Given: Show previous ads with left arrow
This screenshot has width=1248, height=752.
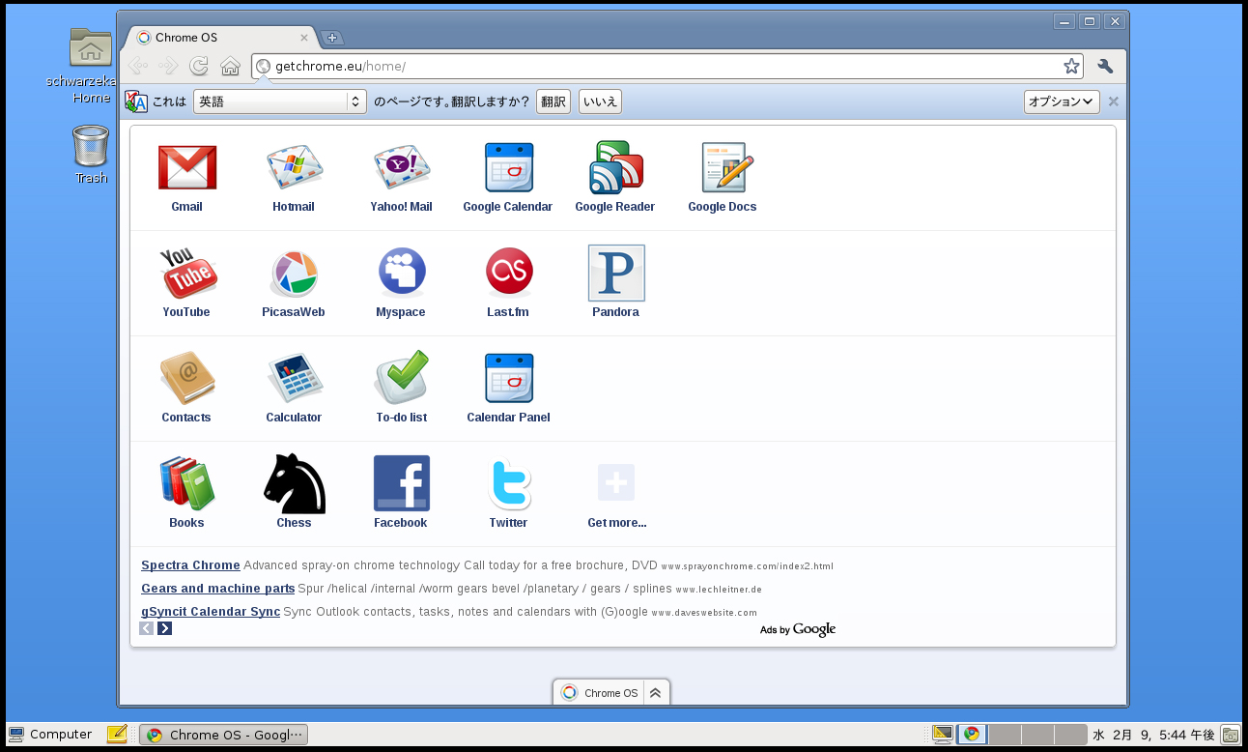Looking at the screenshot, I should tap(147, 628).
